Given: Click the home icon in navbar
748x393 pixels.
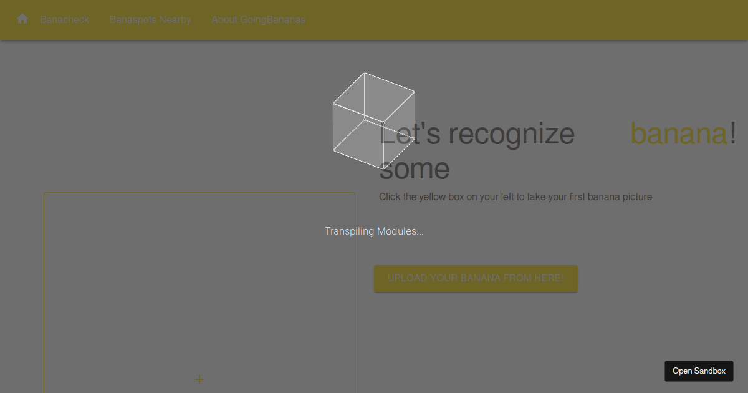Looking at the screenshot, I should click(x=22, y=19).
